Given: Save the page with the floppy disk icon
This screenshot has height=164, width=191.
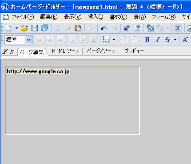Looking at the screenshot, I should (34, 28).
